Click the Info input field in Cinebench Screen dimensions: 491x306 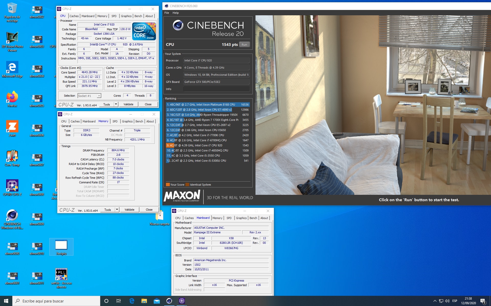pos(216,89)
